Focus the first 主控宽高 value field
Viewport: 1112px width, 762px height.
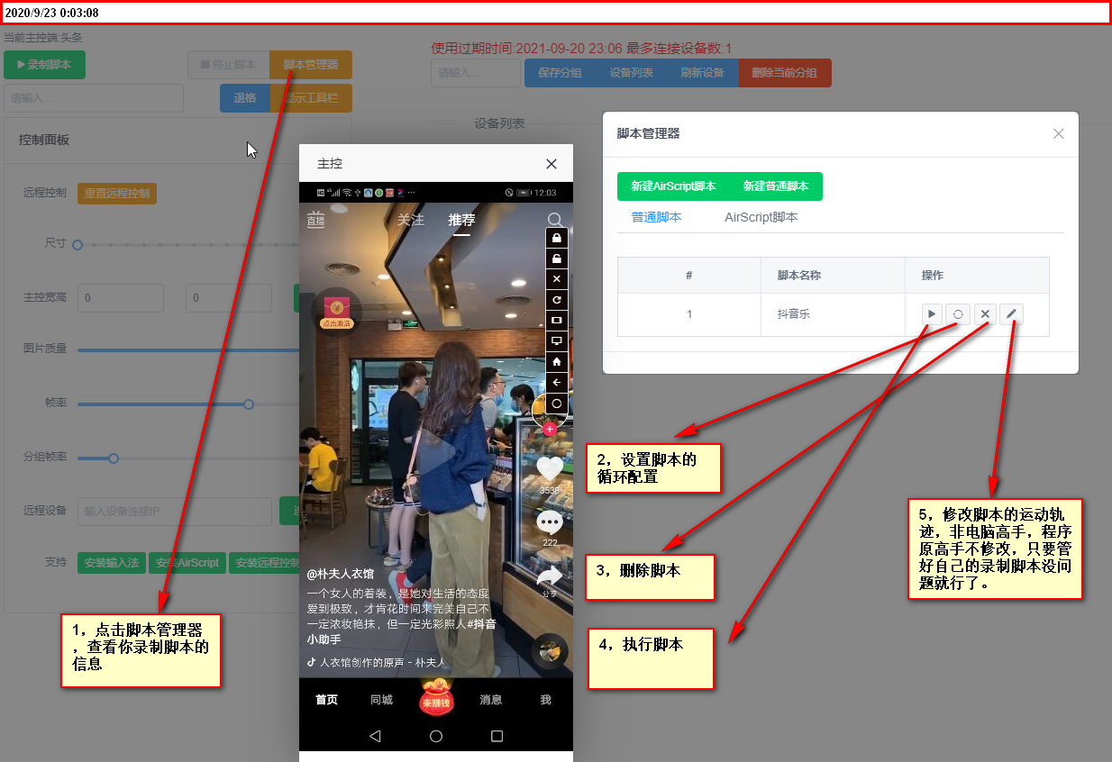coord(121,298)
